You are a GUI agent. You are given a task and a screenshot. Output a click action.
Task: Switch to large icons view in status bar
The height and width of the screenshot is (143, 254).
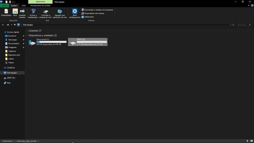(251, 141)
